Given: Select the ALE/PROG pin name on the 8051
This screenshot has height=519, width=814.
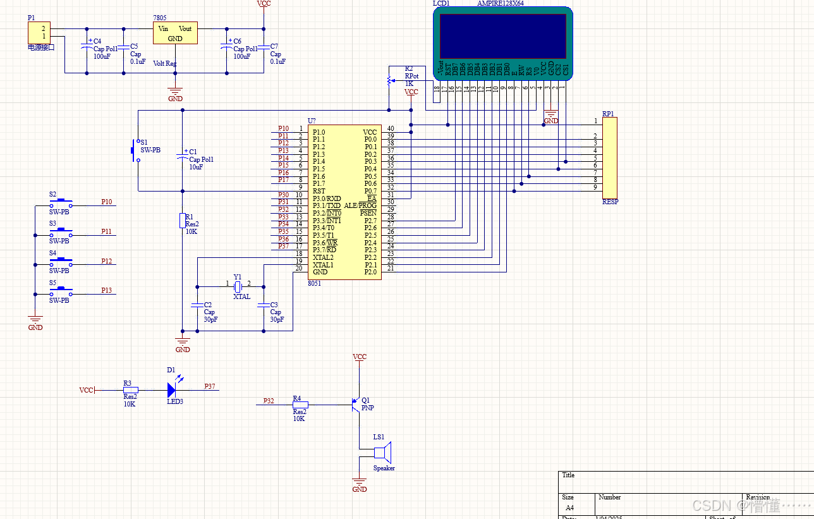Looking at the screenshot, I should point(360,206).
